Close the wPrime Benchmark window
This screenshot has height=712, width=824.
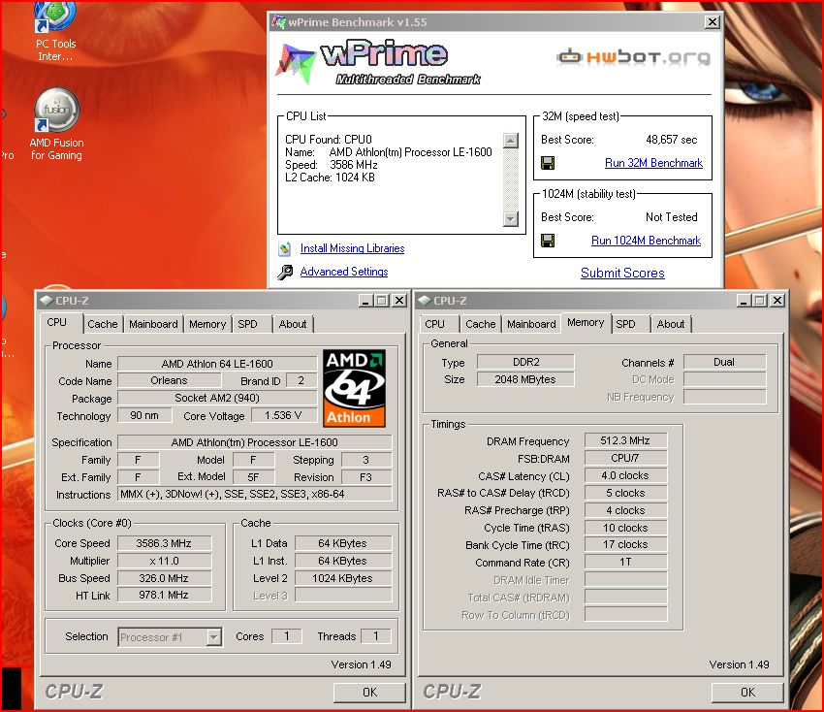pyautogui.click(x=713, y=22)
